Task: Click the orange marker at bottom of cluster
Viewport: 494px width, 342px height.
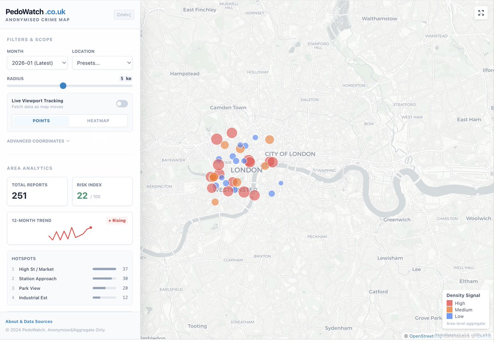Action: point(215,202)
